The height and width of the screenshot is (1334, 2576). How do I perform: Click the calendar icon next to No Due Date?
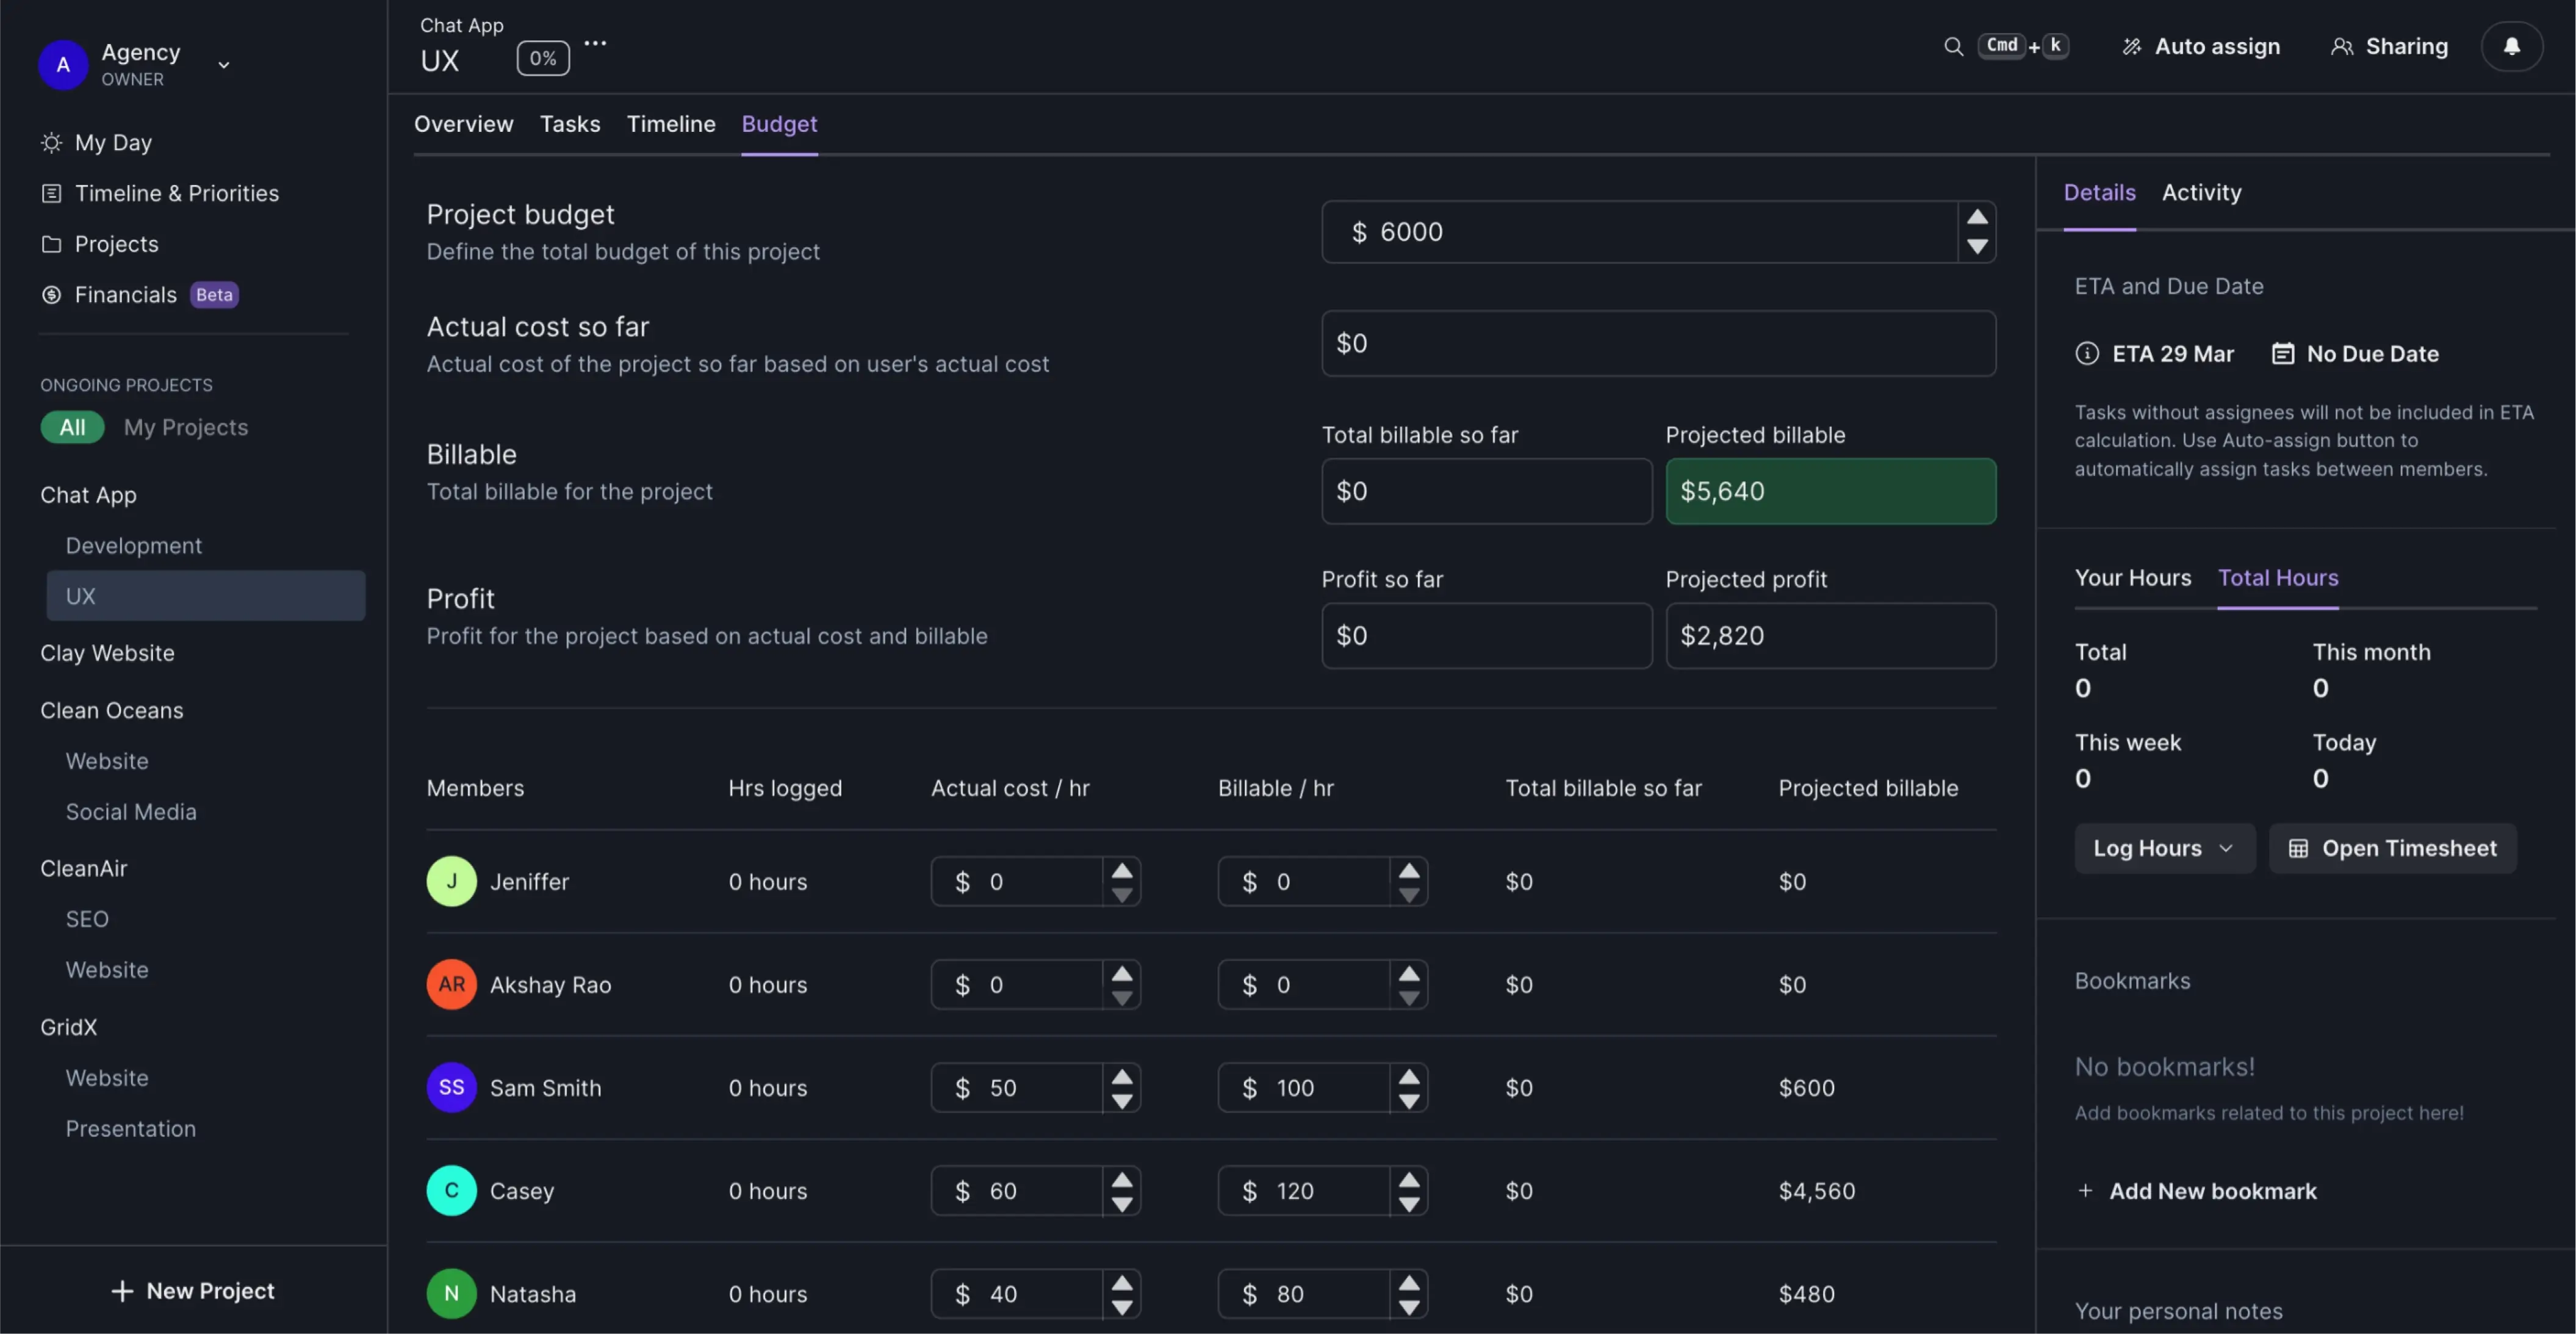coord(2283,353)
